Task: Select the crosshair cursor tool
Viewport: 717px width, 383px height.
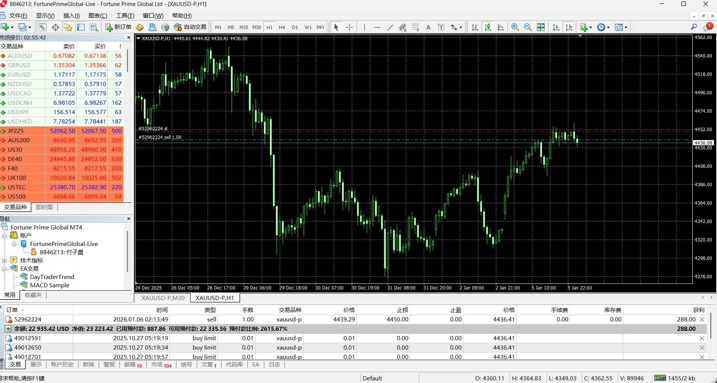Action: click(x=349, y=27)
